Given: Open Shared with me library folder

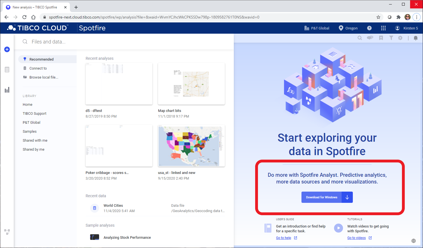Looking at the screenshot, I should coord(35,140).
